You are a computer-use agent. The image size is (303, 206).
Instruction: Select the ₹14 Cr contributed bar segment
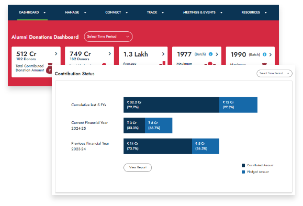click(158, 146)
